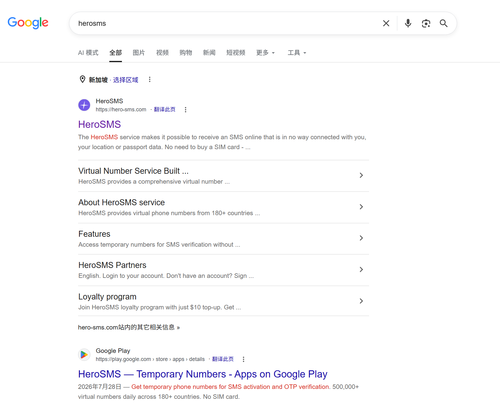Image resolution: width=500 pixels, height=403 pixels.
Task: Click the https://hero-sms.com URL text
Action: (121, 110)
